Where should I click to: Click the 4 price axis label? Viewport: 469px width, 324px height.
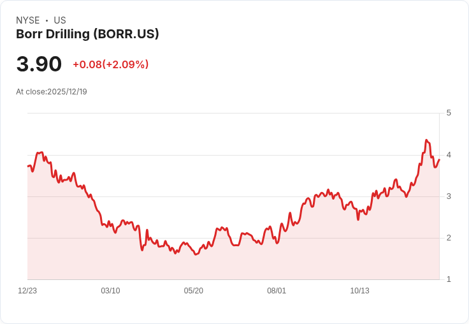[449, 155]
